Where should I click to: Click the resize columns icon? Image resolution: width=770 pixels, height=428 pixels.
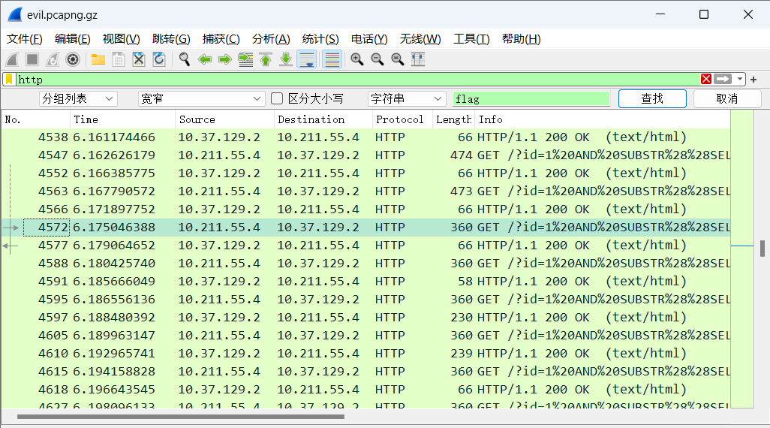(418, 59)
